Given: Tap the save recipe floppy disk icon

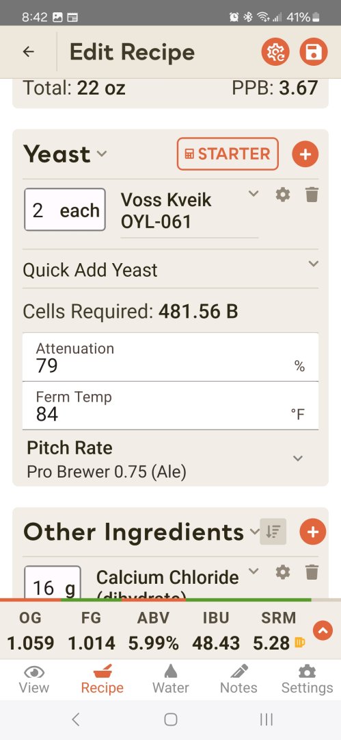Looking at the screenshot, I should click(x=313, y=52).
